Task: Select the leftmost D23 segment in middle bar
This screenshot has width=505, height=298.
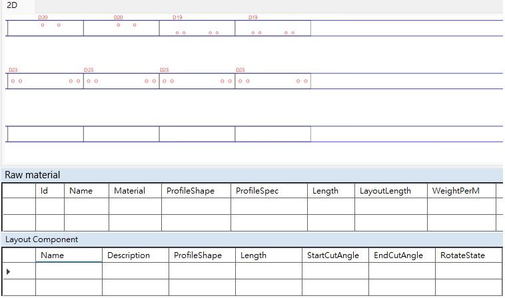Action: pyautogui.click(x=45, y=81)
